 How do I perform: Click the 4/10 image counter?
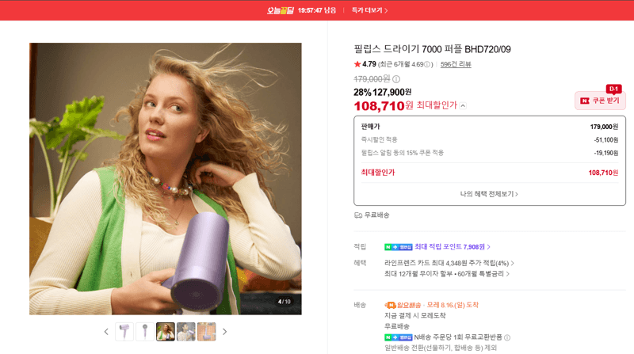point(285,302)
